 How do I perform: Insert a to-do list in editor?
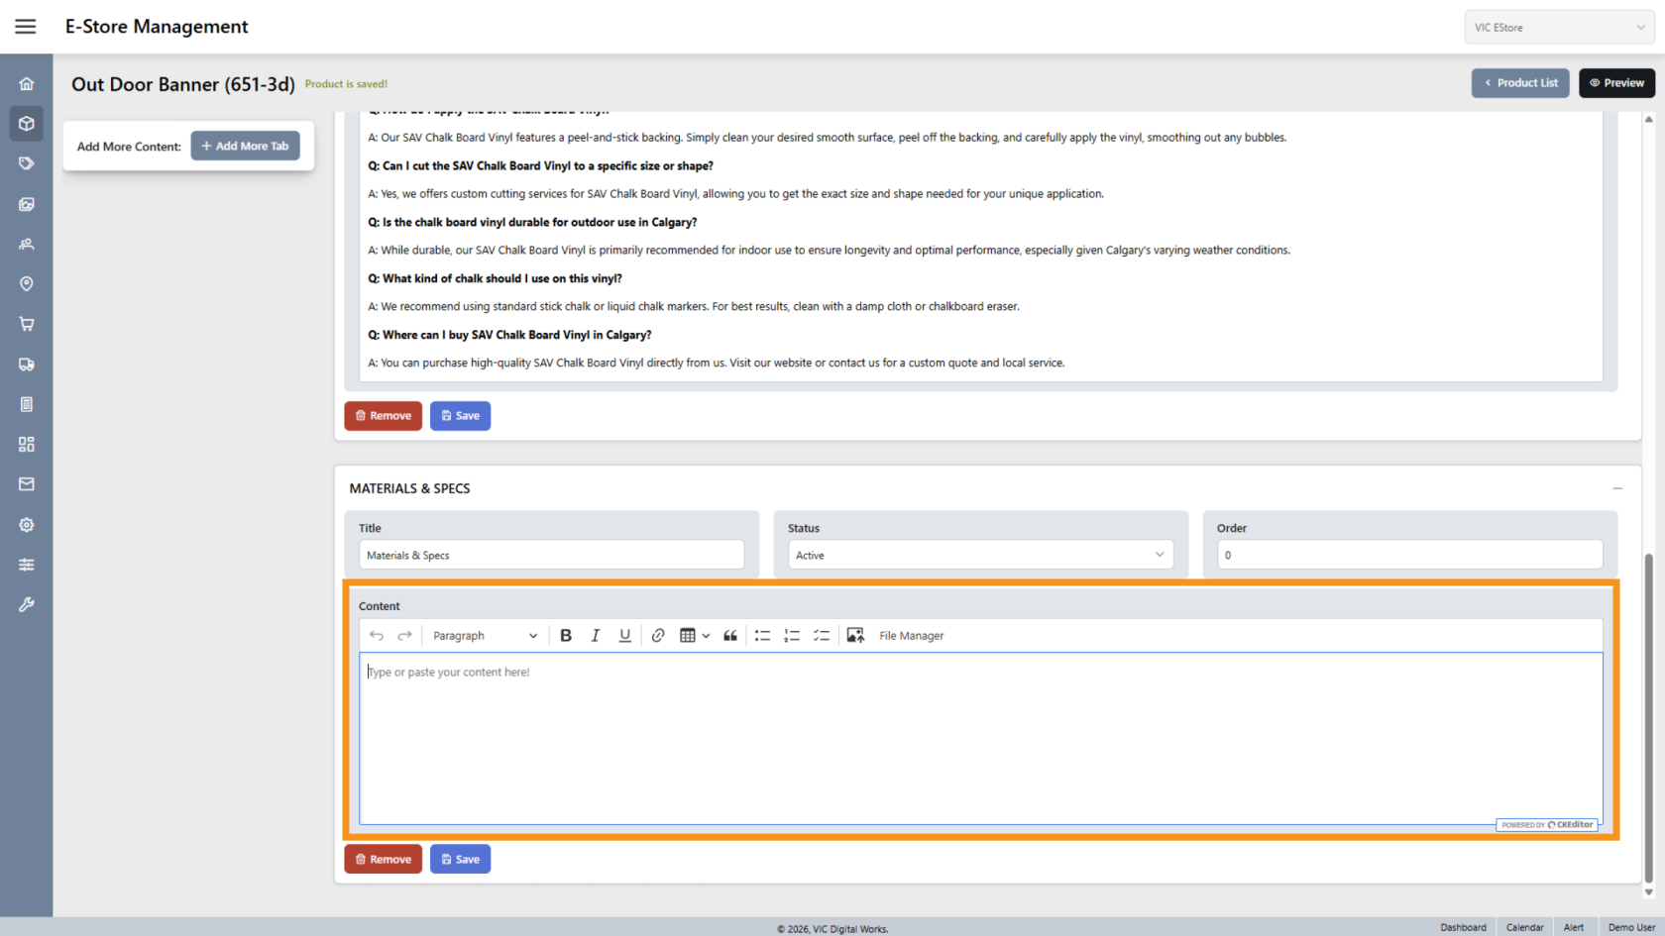[822, 636]
